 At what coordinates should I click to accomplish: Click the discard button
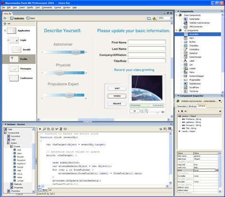[x=117, y=103]
